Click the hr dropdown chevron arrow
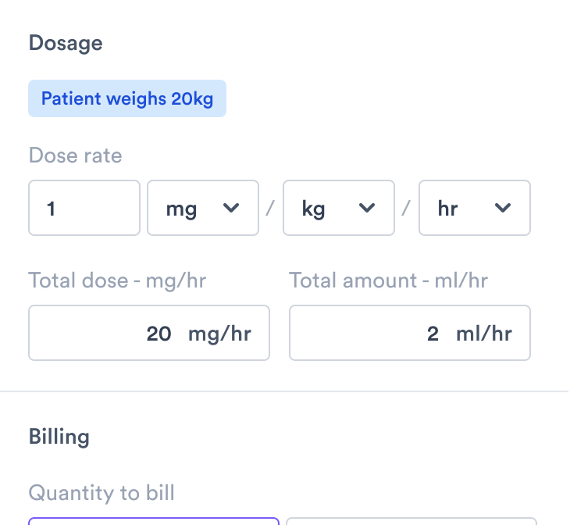Screen dimensions: 570x525 tap(503, 208)
